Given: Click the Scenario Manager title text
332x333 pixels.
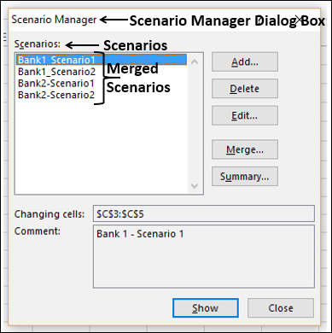Looking at the screenshot, I should [x=54, y=20].
